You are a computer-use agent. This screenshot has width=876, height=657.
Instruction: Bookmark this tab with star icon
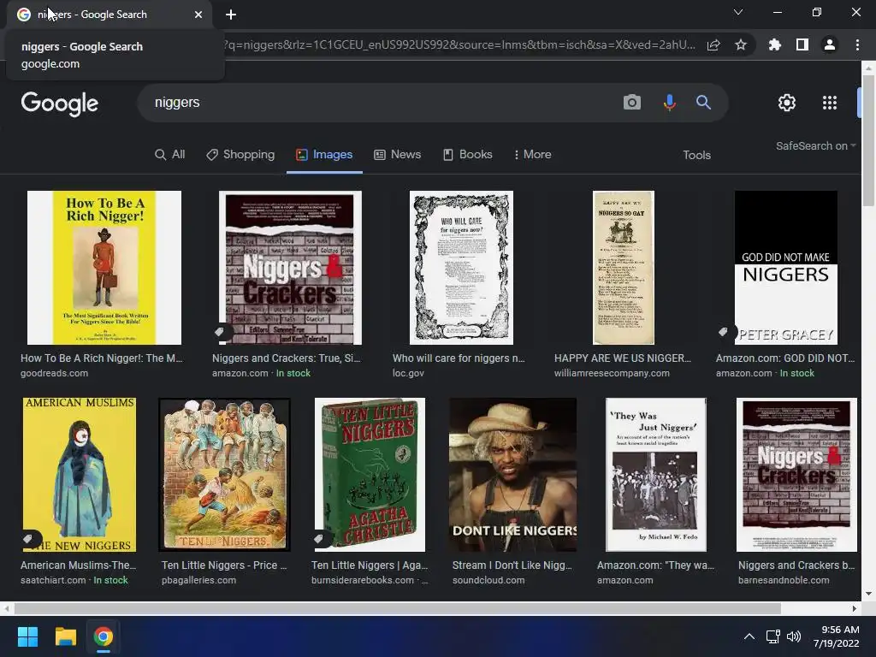741,44
